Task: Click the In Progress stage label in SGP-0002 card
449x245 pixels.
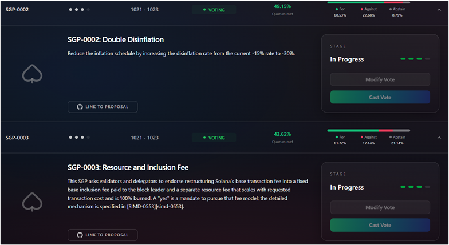Action: [347, 59]
